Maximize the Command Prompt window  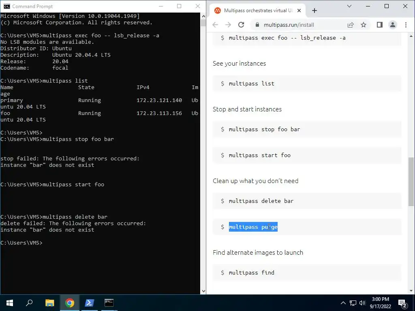pos(179,6)
